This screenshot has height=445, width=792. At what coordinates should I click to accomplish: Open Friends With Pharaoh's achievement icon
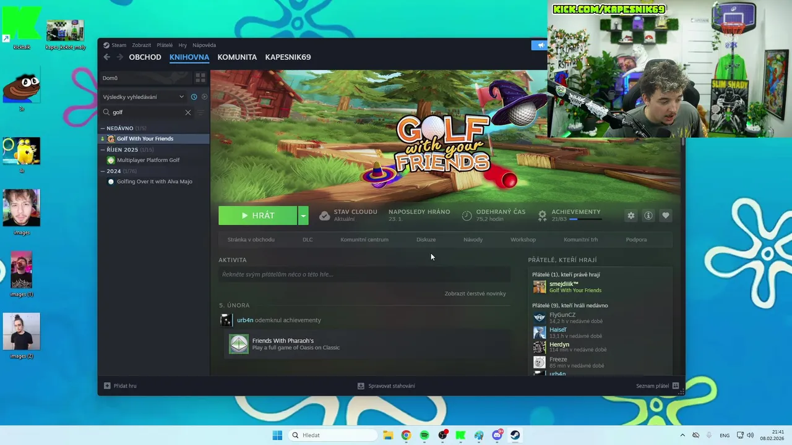point(238,344)
